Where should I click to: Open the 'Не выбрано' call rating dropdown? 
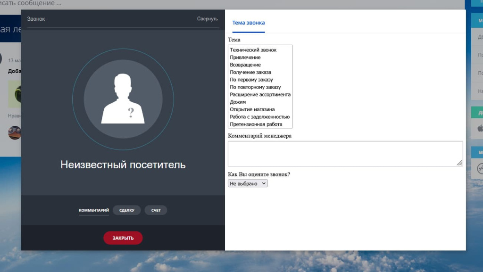248,183
